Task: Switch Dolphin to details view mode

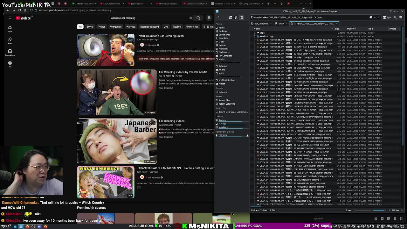Action: (241, 17)
